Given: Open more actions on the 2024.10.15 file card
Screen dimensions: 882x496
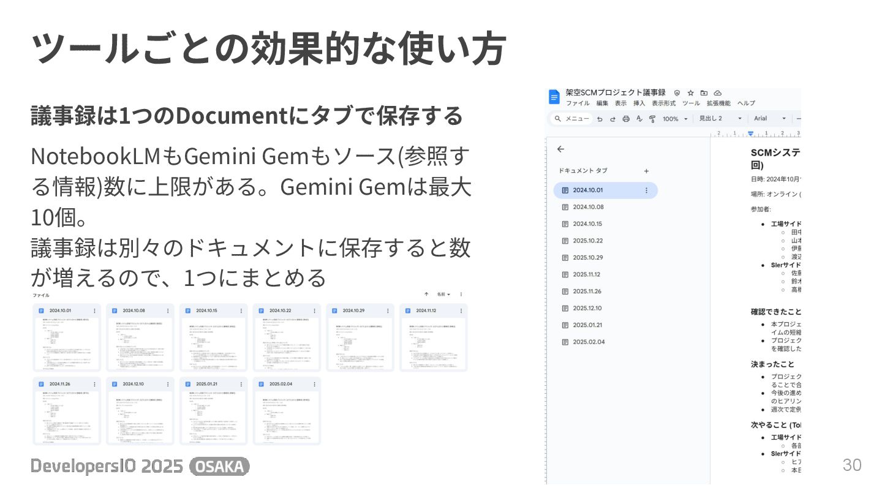Looking at the screenshot, I should click(x=241, y=310).
